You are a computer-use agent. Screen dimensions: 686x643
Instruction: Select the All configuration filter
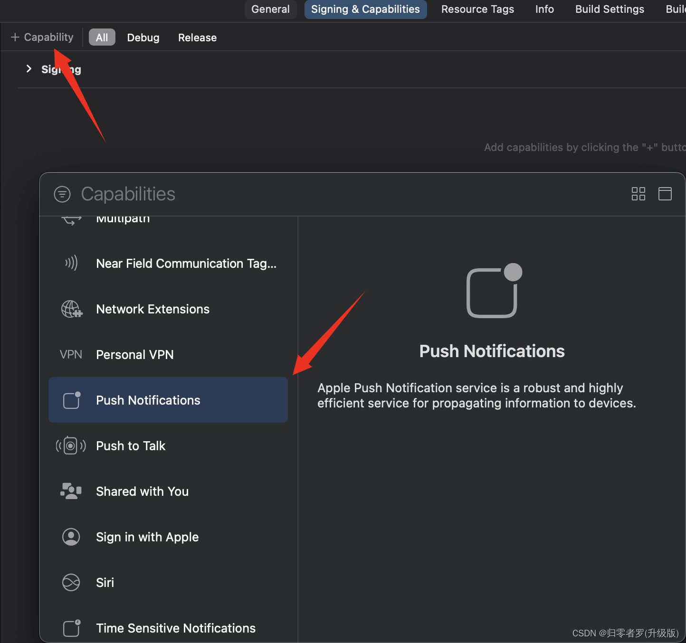[x=102, y=38]
